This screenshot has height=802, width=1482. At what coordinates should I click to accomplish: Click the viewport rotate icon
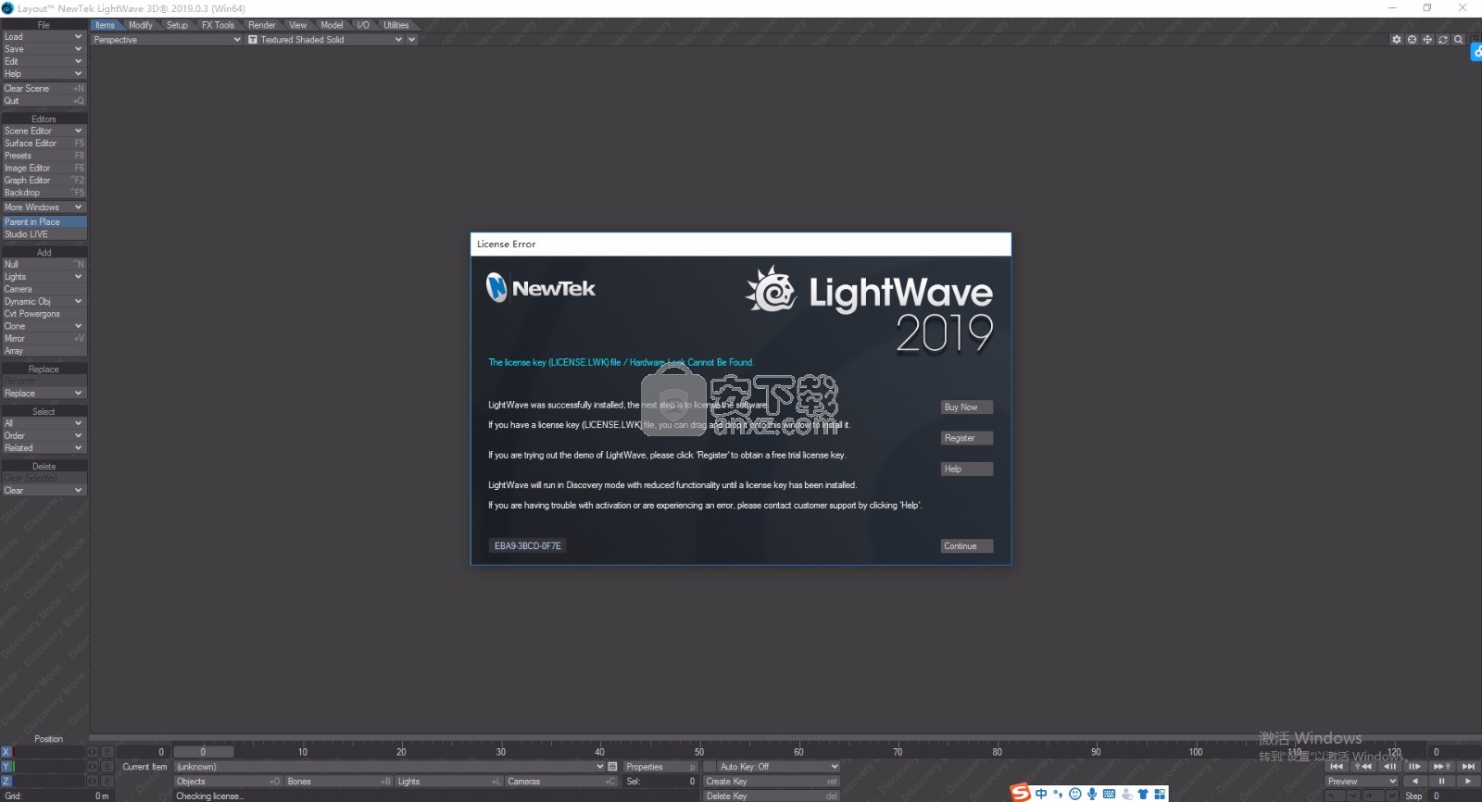point(1443,40)
